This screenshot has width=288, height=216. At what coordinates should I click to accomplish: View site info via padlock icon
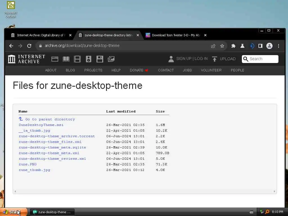coord(40,46)
